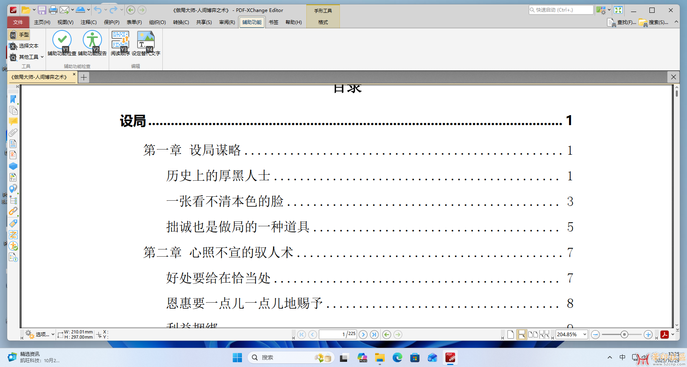Open the zoom percentage dropdown
687x367 pixels.
tap(584, 334)
